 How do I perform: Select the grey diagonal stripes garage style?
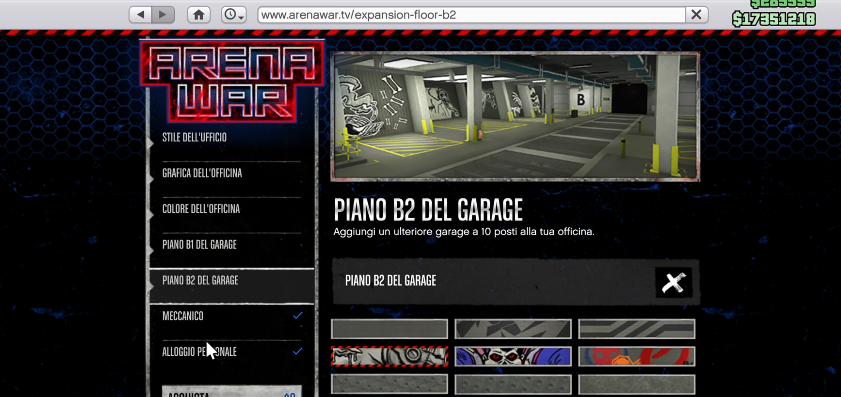(x=637, y=329)
